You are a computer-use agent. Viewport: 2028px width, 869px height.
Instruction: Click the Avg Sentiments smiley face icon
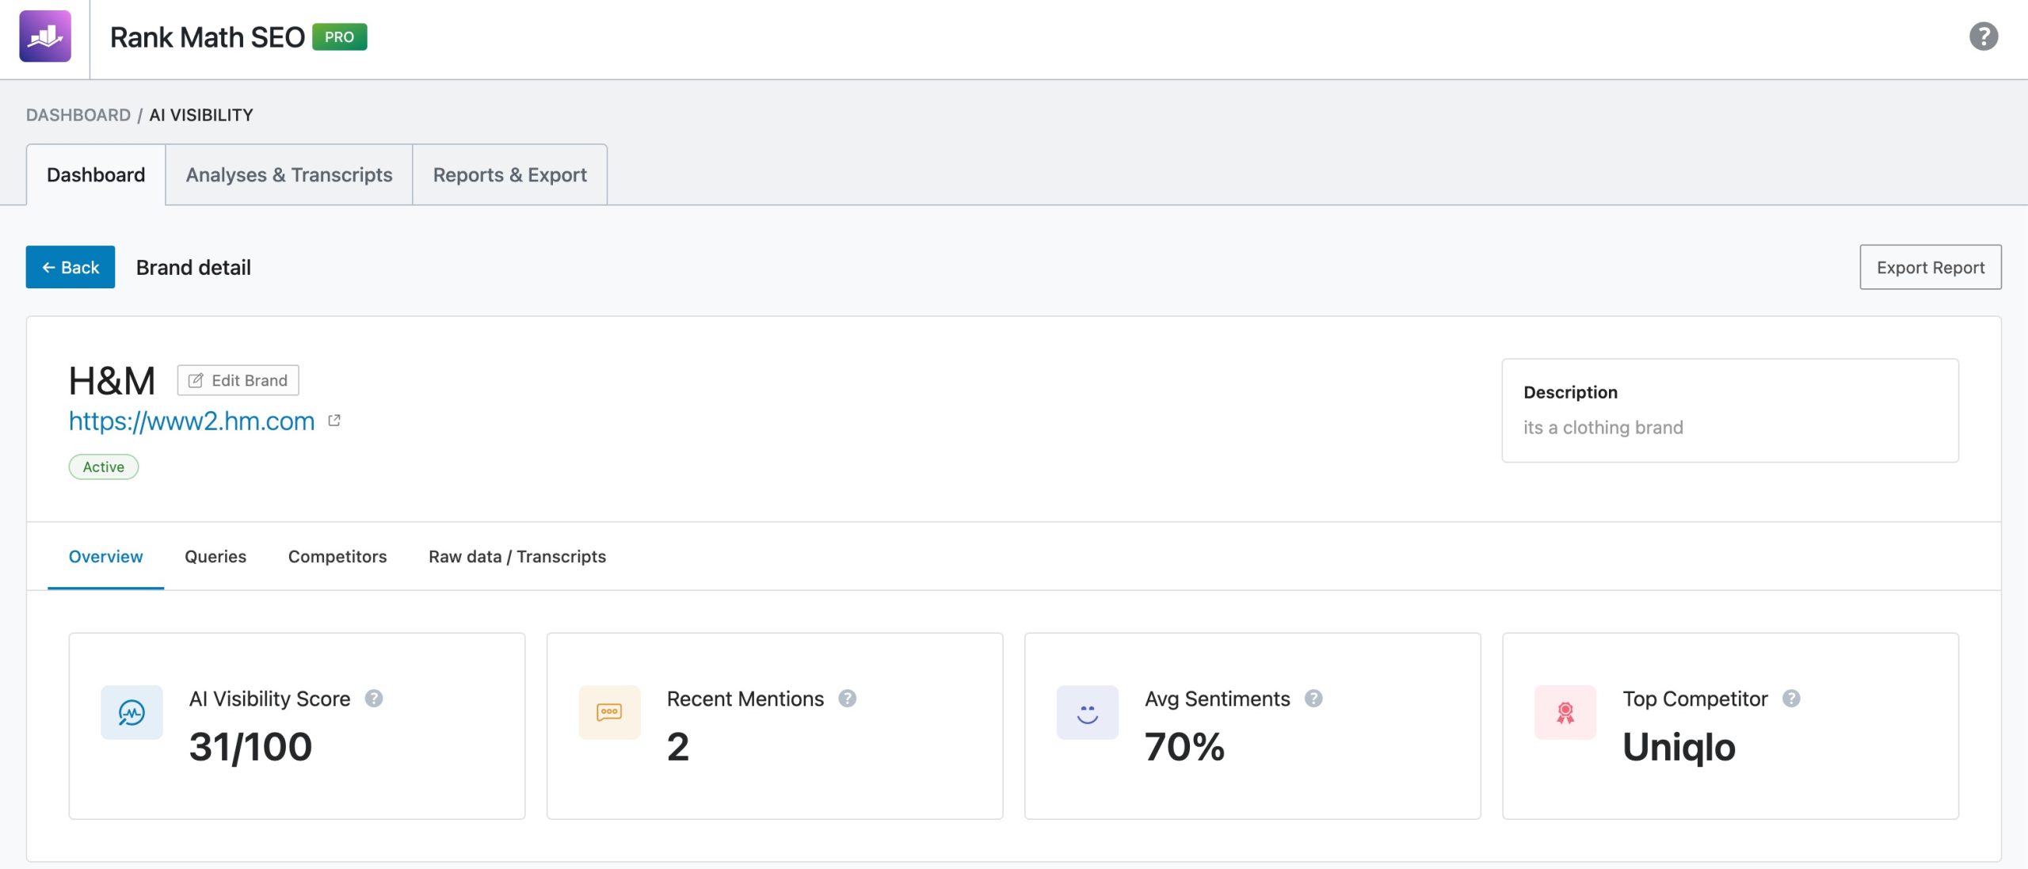(x=1088, y=712)
